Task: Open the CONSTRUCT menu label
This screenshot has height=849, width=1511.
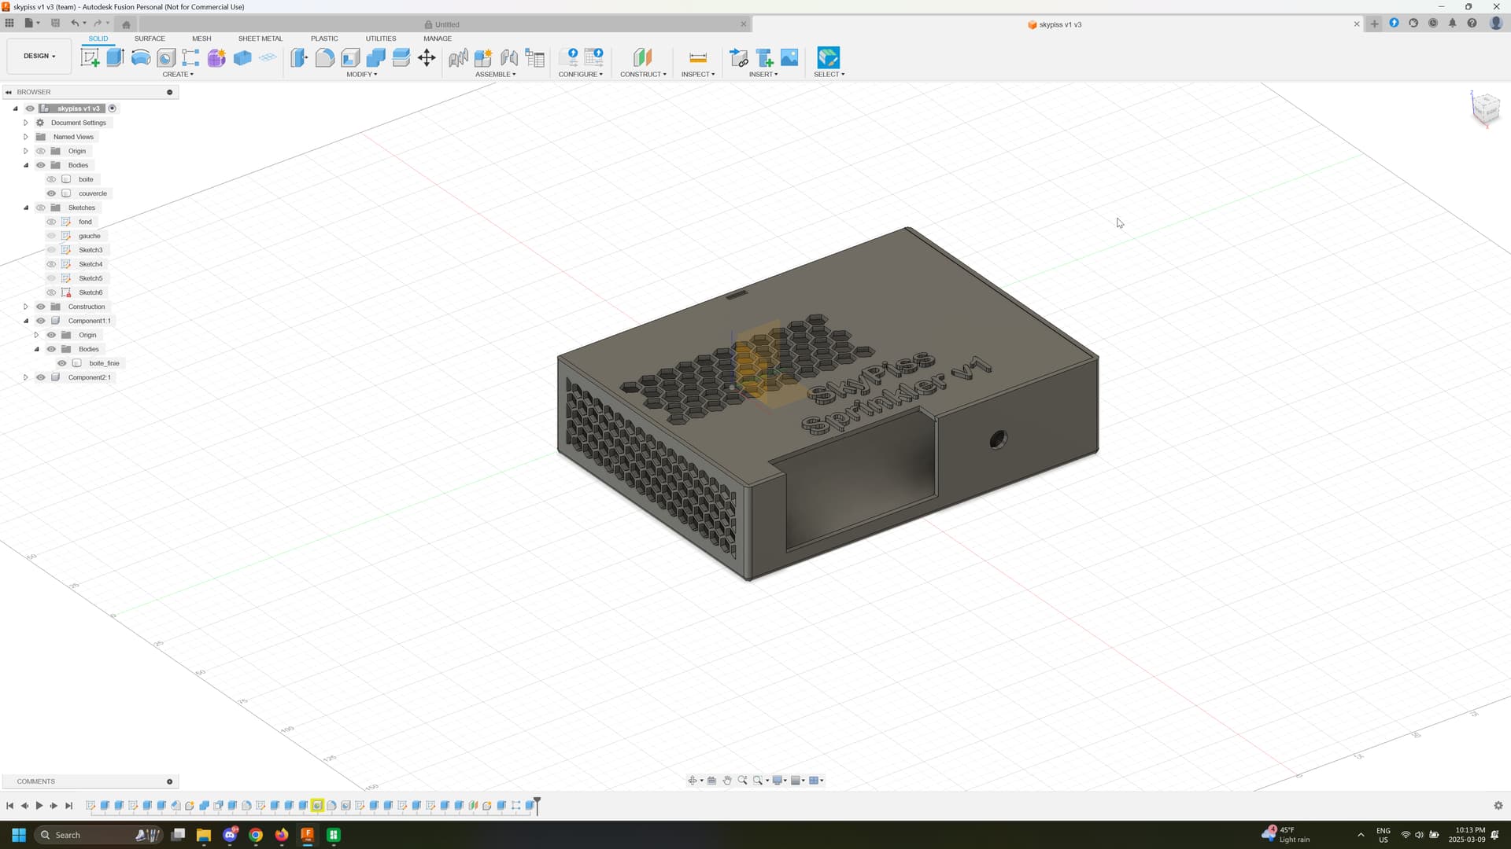Action: pos(642,74)
